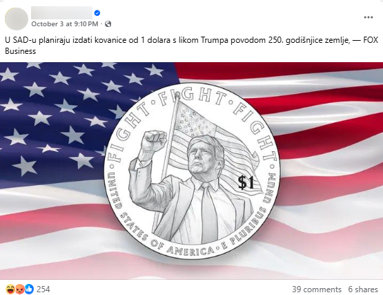Show who reacted via the 254 count
Screen dimensions: 383x295
pos(43,289)
